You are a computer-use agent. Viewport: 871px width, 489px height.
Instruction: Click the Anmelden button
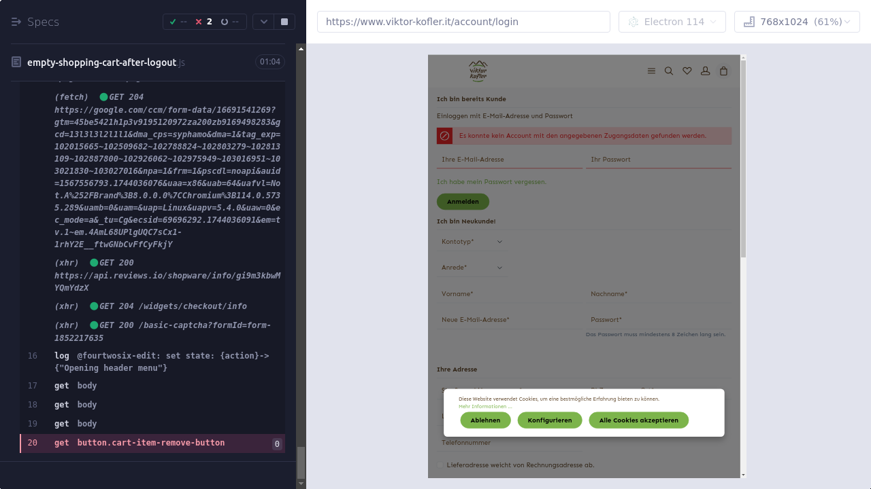click(x=463, y=202)
